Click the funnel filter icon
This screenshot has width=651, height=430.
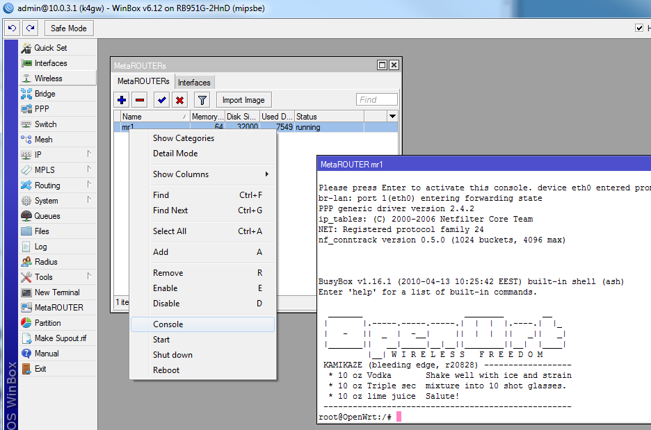point(202,100)
